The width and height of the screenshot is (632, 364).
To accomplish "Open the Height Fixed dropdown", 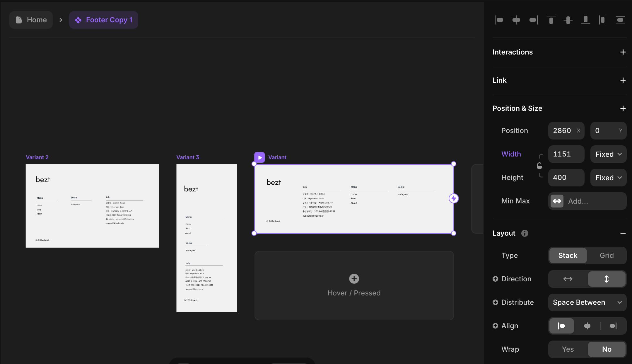I will 608,178.
